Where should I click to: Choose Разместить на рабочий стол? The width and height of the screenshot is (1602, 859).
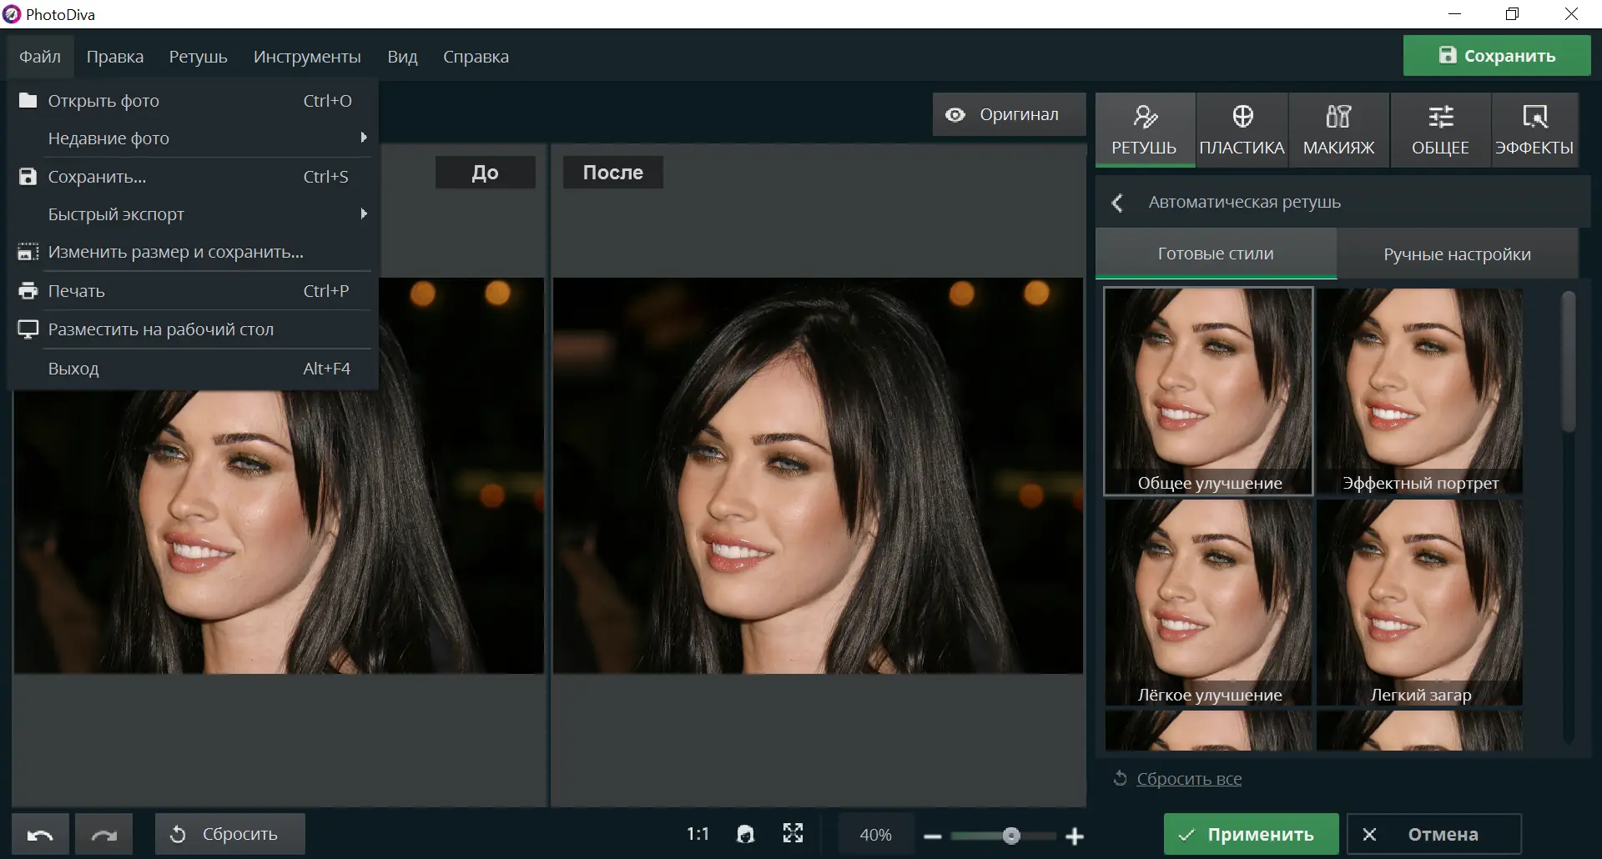click(193, 329)
